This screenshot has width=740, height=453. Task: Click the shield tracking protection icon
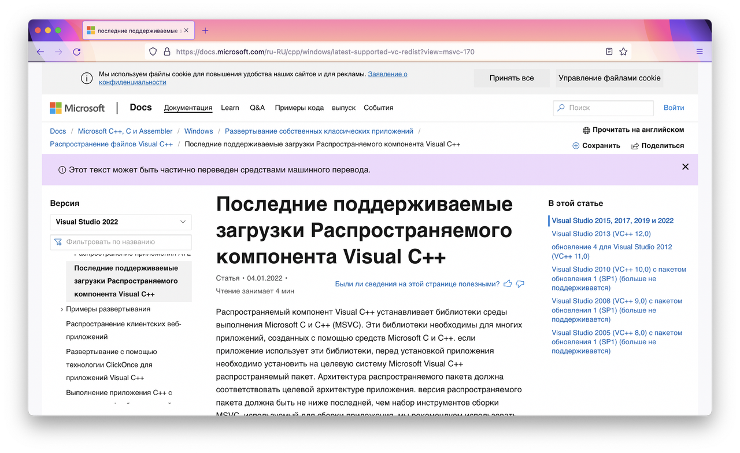pos(153,51)
